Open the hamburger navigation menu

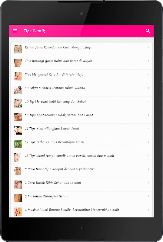[15, 31]
